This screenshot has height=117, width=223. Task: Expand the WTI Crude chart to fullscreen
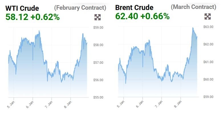[x=98, y=17]
